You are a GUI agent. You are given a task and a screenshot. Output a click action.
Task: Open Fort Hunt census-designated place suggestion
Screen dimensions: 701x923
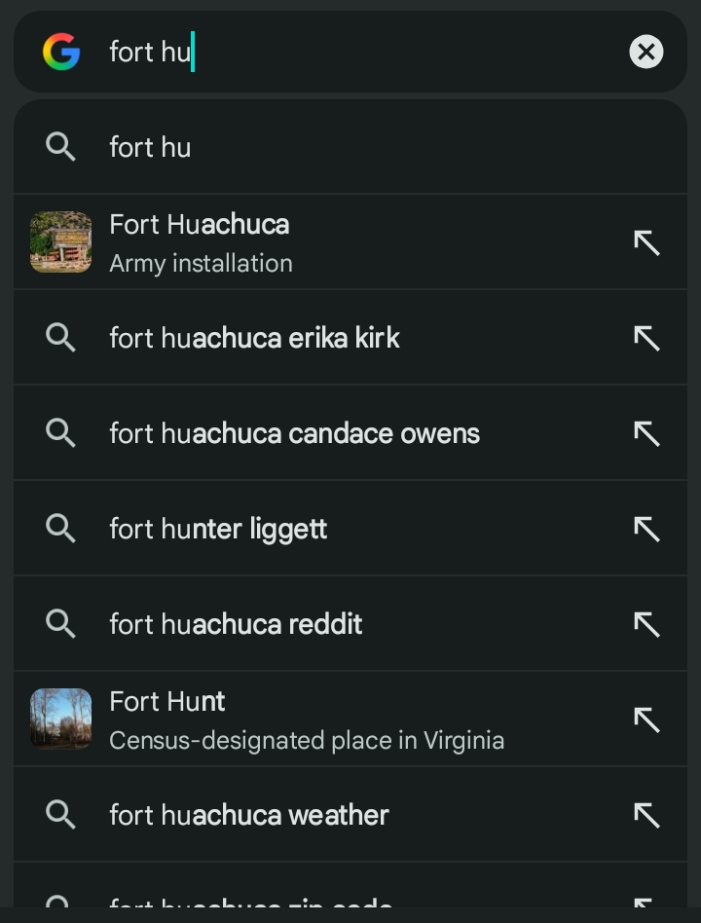pyautogui.click(x=306, y=720)
